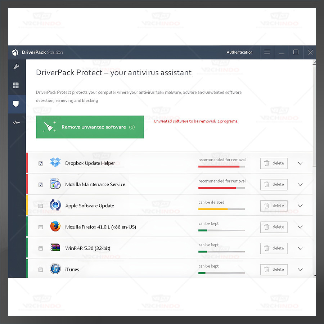The image size is (324, 324).
Task: Click the 'WinRAR 5.30 (32-bit)' name
Action: [x=88, y=248]
